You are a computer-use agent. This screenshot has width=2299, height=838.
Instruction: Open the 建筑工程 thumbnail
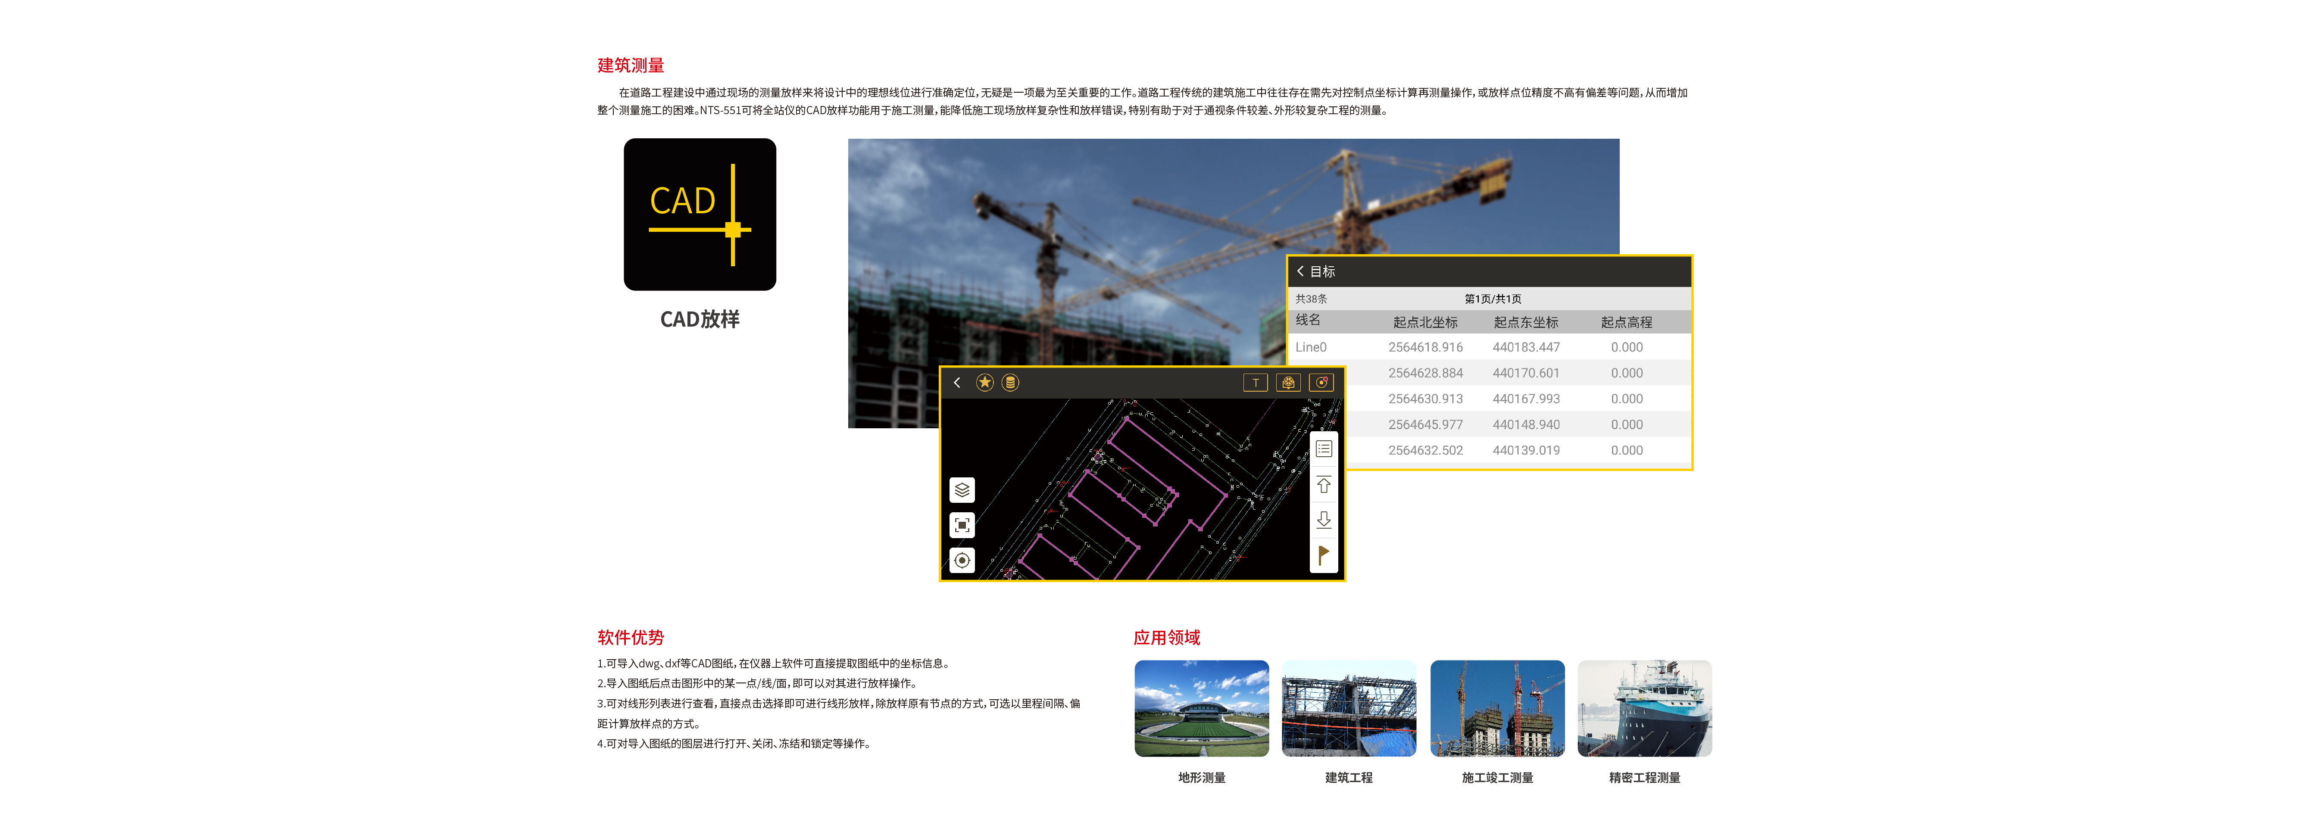click(1349, 709)
